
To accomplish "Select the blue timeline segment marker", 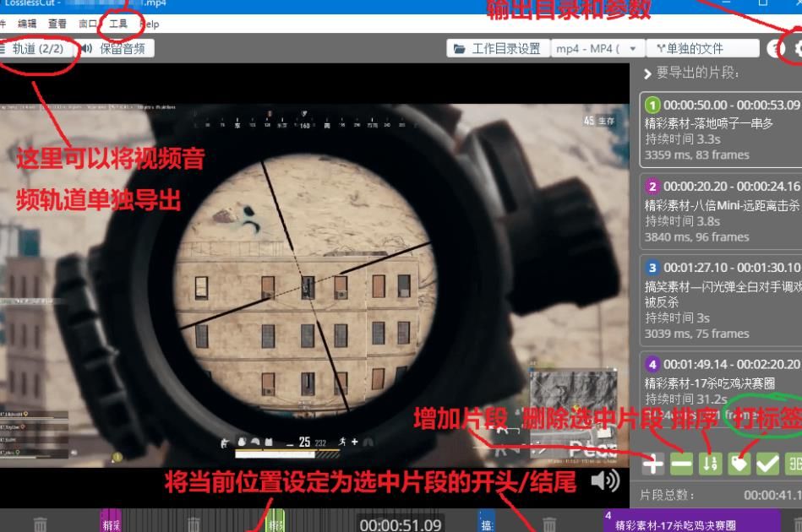I will [x=487, y=521].
